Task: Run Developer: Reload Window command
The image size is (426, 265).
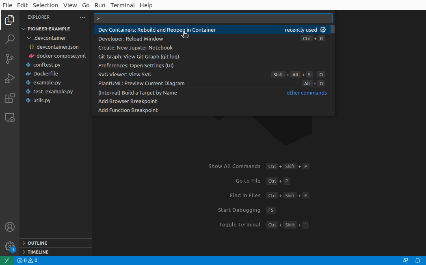Action: pyautogui.click(x=131, y=39)
